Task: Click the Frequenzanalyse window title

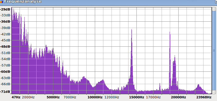Action: (23, 2)
